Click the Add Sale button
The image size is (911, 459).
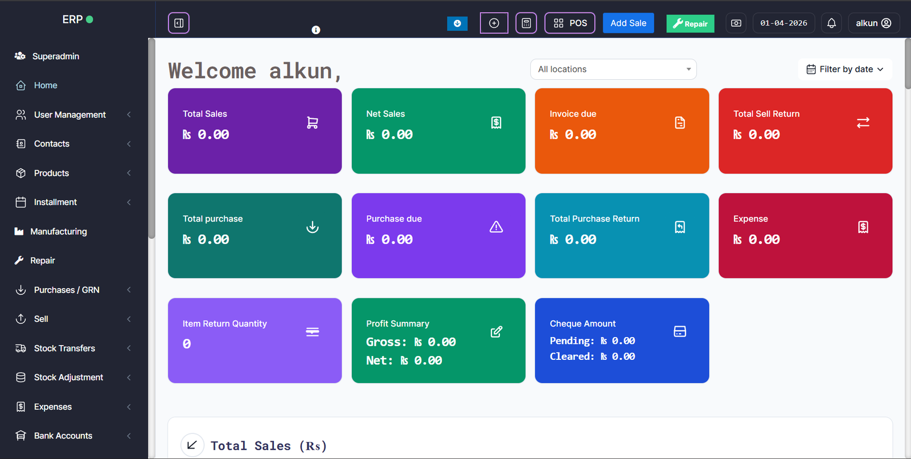point(629,23)
